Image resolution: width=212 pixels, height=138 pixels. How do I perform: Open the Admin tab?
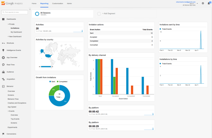pos(70,3)
